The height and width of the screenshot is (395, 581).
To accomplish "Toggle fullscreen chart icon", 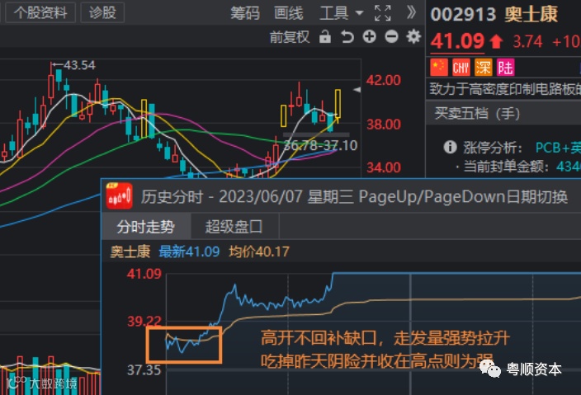I will (x=383, y=13).
